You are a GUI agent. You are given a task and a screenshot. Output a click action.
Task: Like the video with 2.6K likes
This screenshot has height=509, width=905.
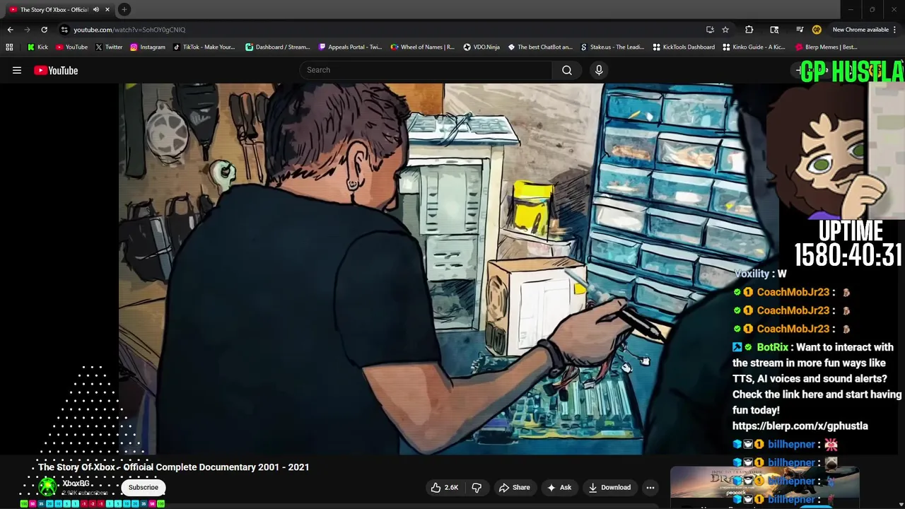pos(445,487)
